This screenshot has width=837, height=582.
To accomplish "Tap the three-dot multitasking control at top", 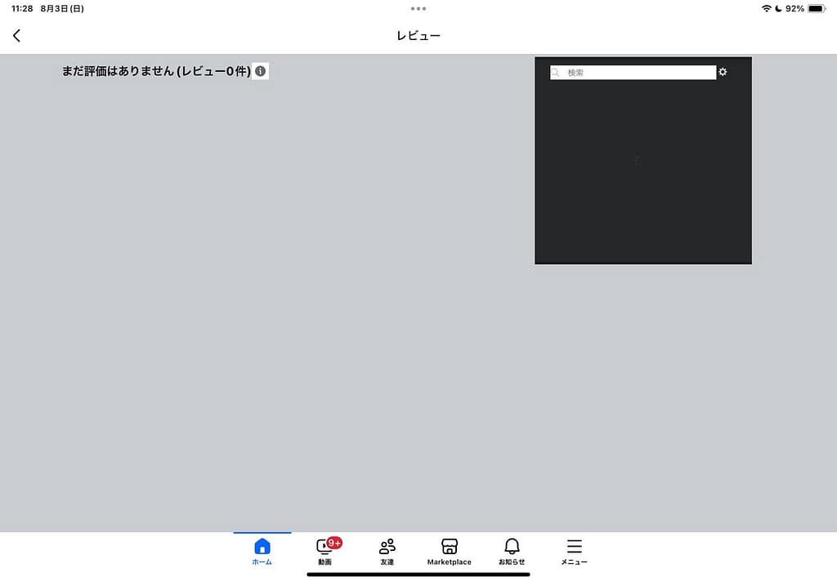I will [418, 8].
